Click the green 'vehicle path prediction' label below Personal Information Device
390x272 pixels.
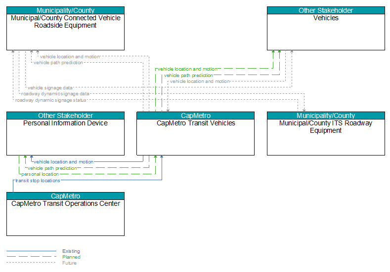point(52,168)
